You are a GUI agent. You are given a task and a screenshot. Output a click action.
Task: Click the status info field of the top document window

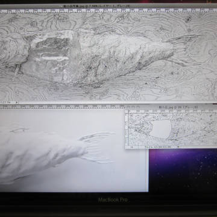coord(8,102)
